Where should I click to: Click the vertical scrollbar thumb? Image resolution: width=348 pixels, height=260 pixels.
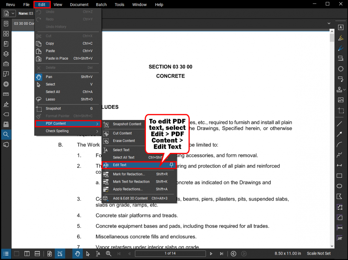tap(332, 38)
